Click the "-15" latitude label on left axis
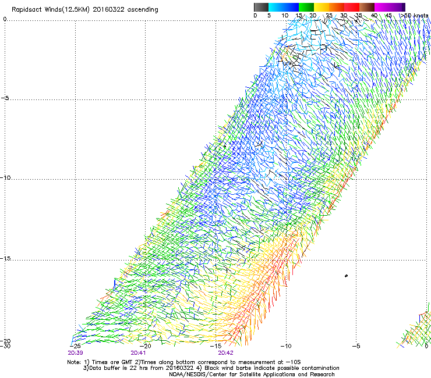 [x=5, y=258]
